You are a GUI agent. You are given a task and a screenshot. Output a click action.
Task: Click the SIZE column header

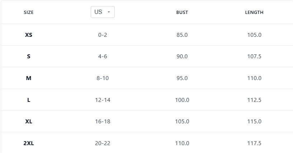(x=29, y=12)
